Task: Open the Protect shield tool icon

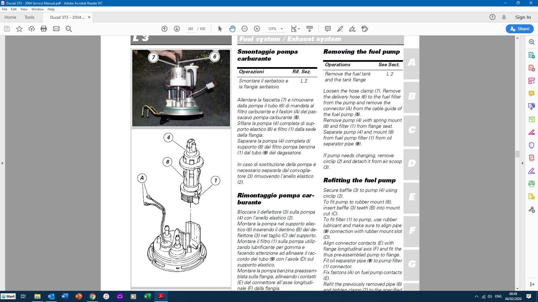Action: (532, 145)
